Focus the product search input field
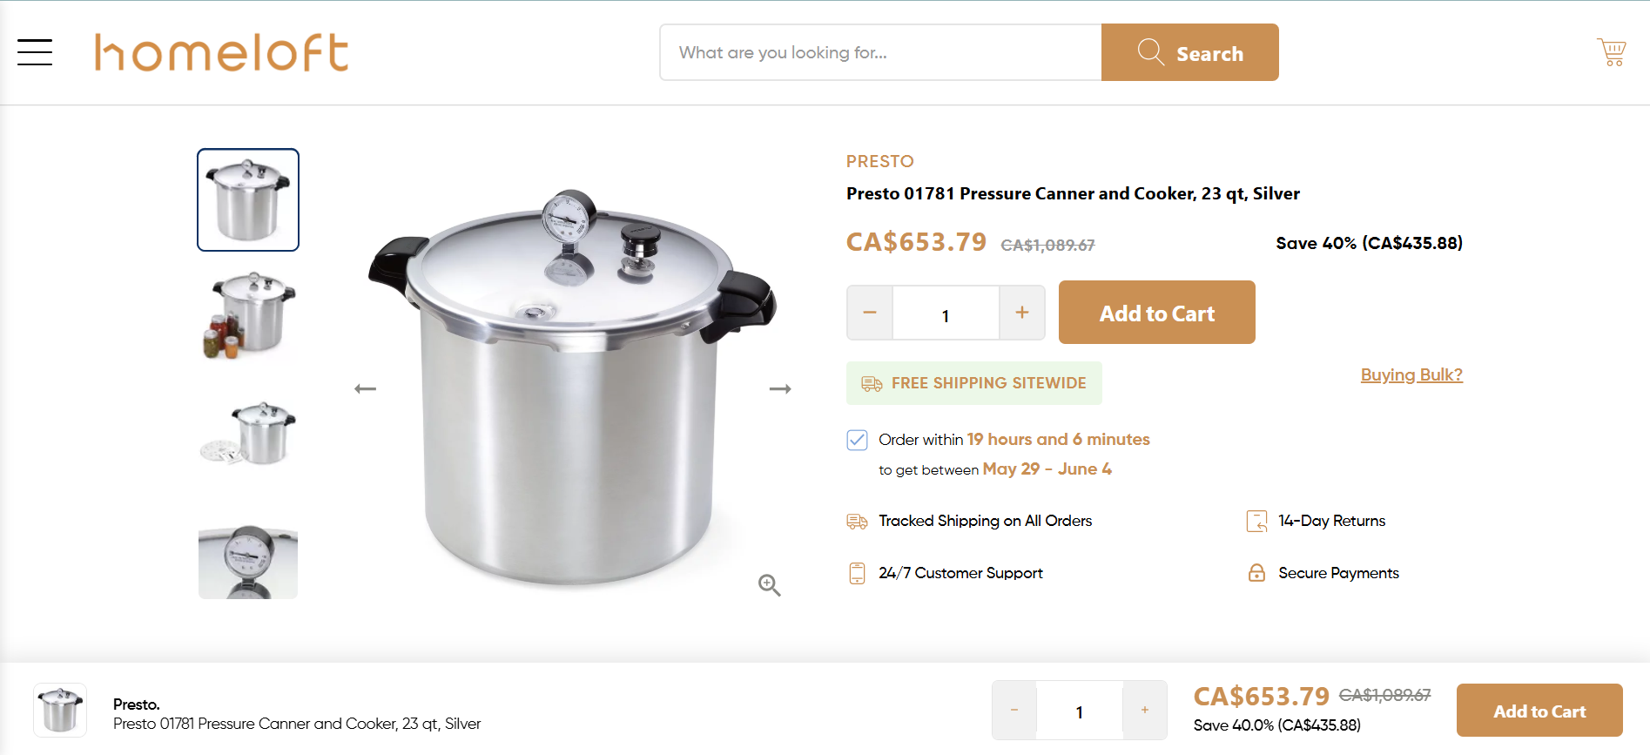1650x755 pixels. [881, 52]
